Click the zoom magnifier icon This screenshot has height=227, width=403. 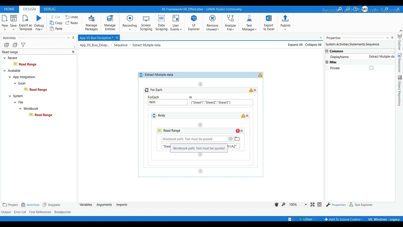pyautogui.click(x=283, y=205)
